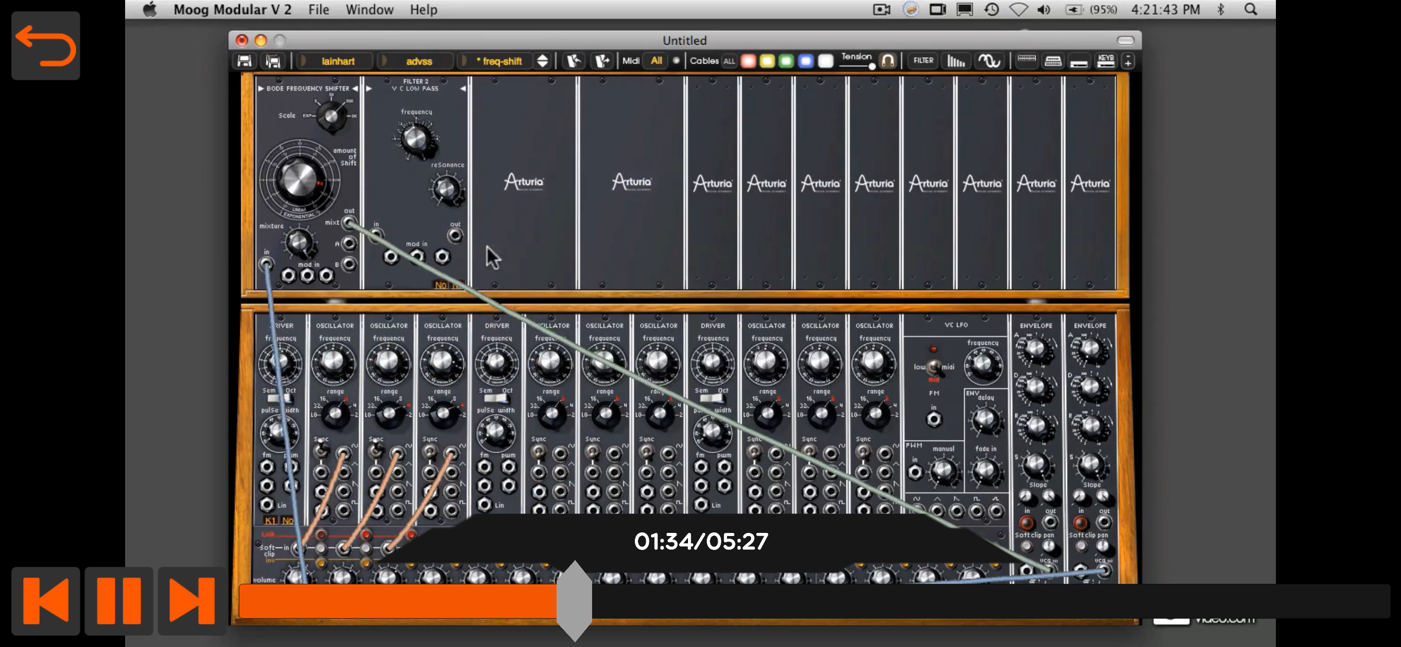Click arrow right of Filter 2 title
Viewport: 1401px width, 647px height.
[x=463, y=88]
